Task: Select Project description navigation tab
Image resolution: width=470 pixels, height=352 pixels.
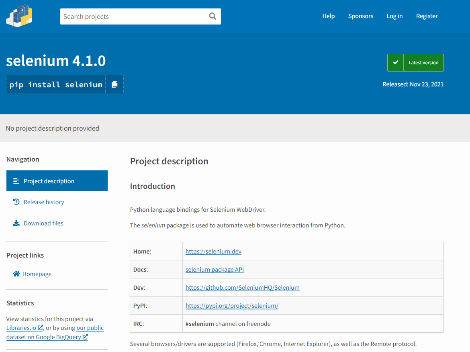Action: (x=57, y=181)
